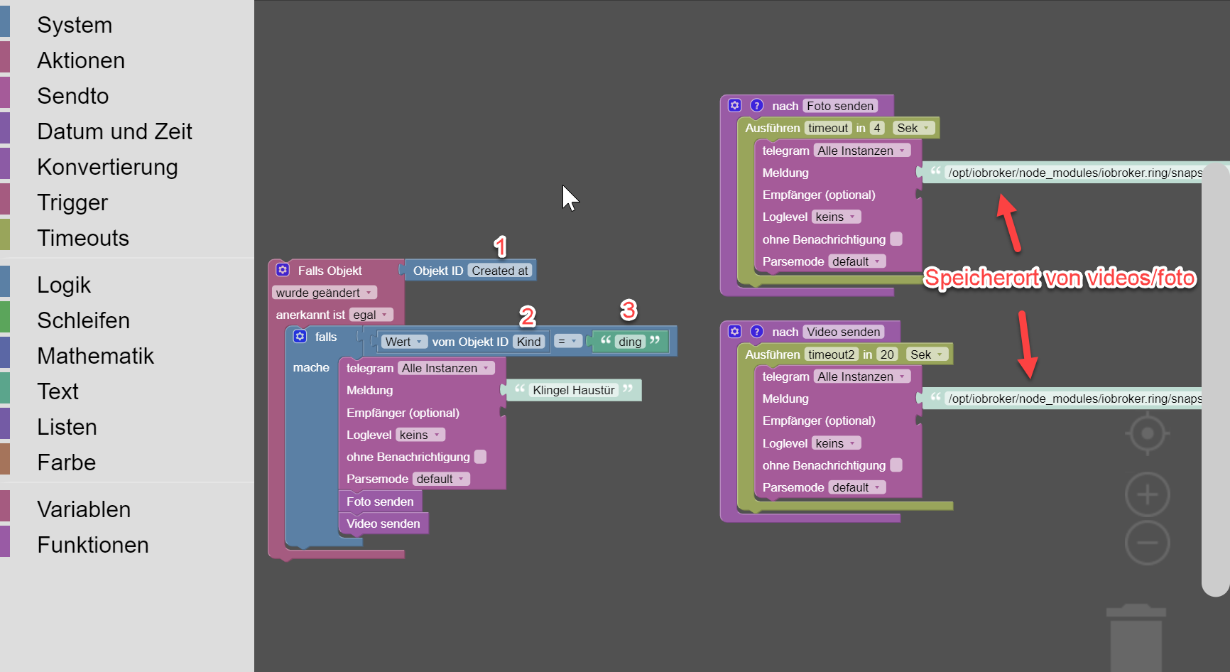Center the workspace with the crosshair icon
Image resolution: width=1230 pixels, height=672 pixels.
pyautogui.click(x=1147, y=433)
